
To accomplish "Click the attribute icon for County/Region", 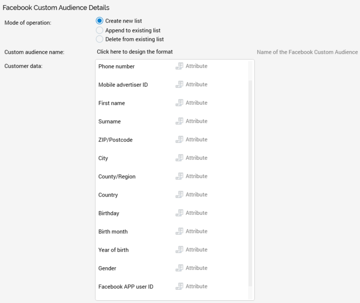I will pyautogui.click(x=179, y=176).
